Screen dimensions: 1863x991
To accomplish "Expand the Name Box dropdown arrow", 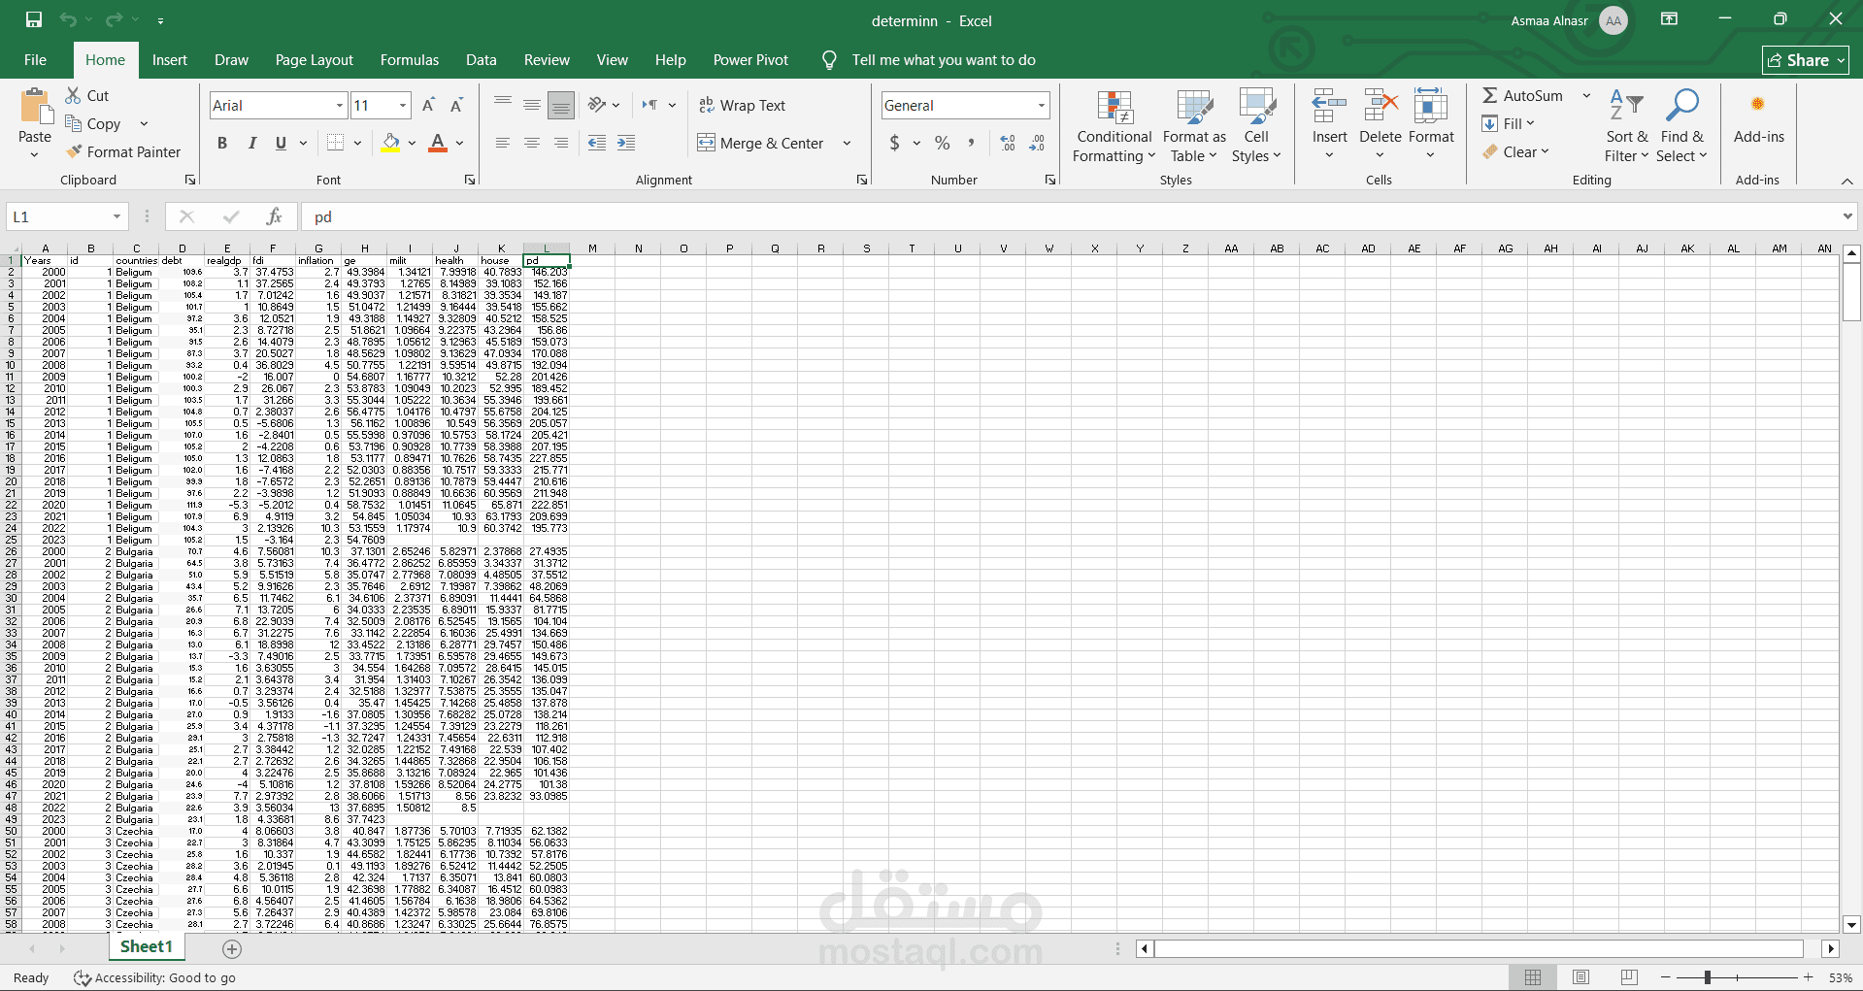I will [x=116, y=216].
